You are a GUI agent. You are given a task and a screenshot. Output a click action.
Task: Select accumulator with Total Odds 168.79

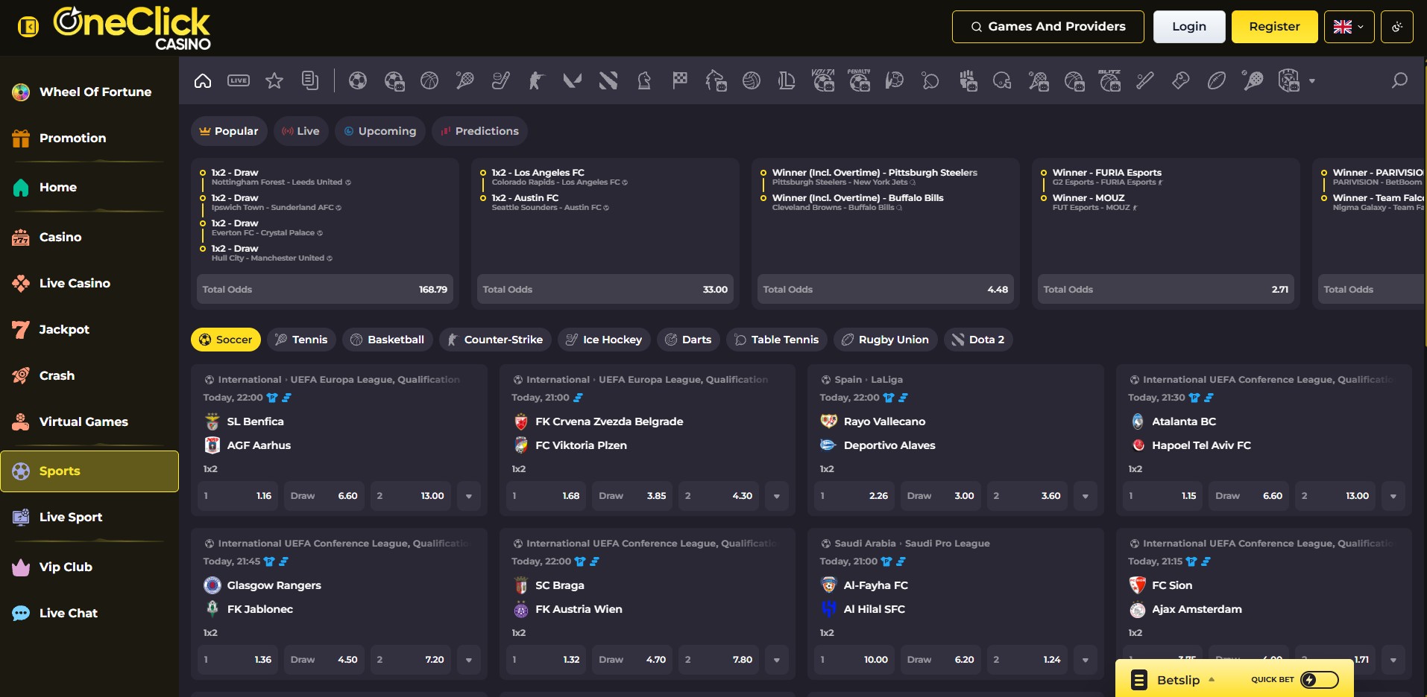(325, 290)
